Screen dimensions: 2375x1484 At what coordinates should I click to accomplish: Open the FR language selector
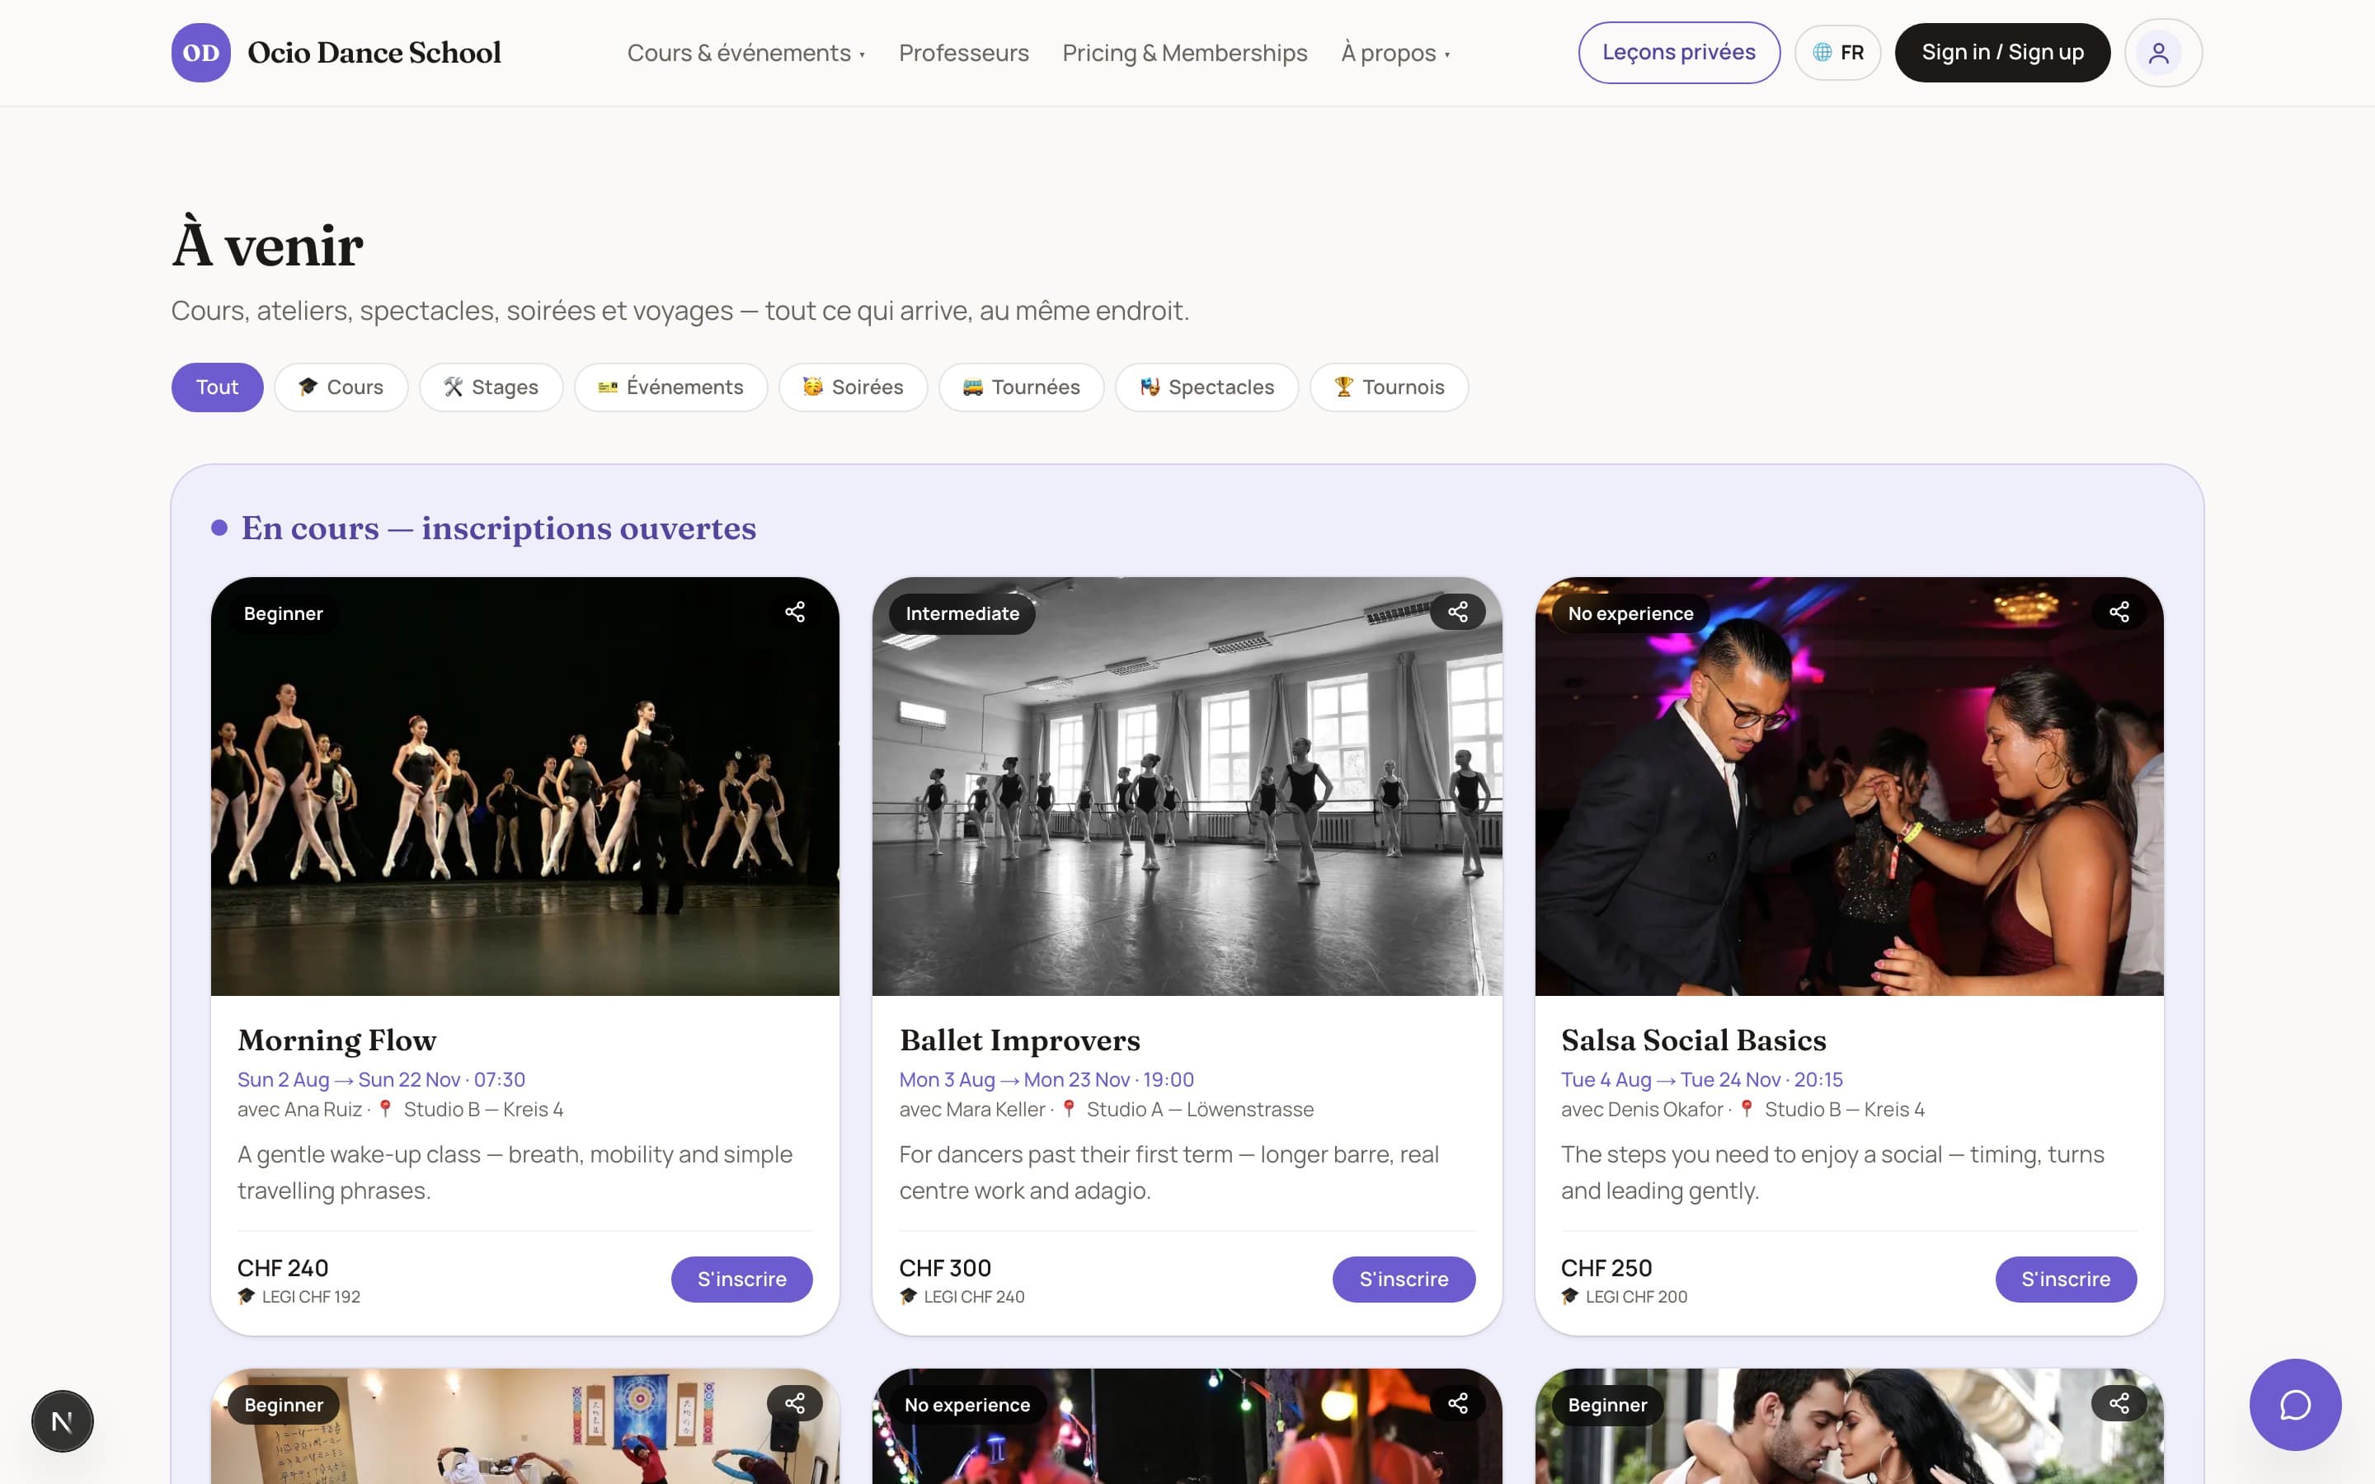[1837, 53]
